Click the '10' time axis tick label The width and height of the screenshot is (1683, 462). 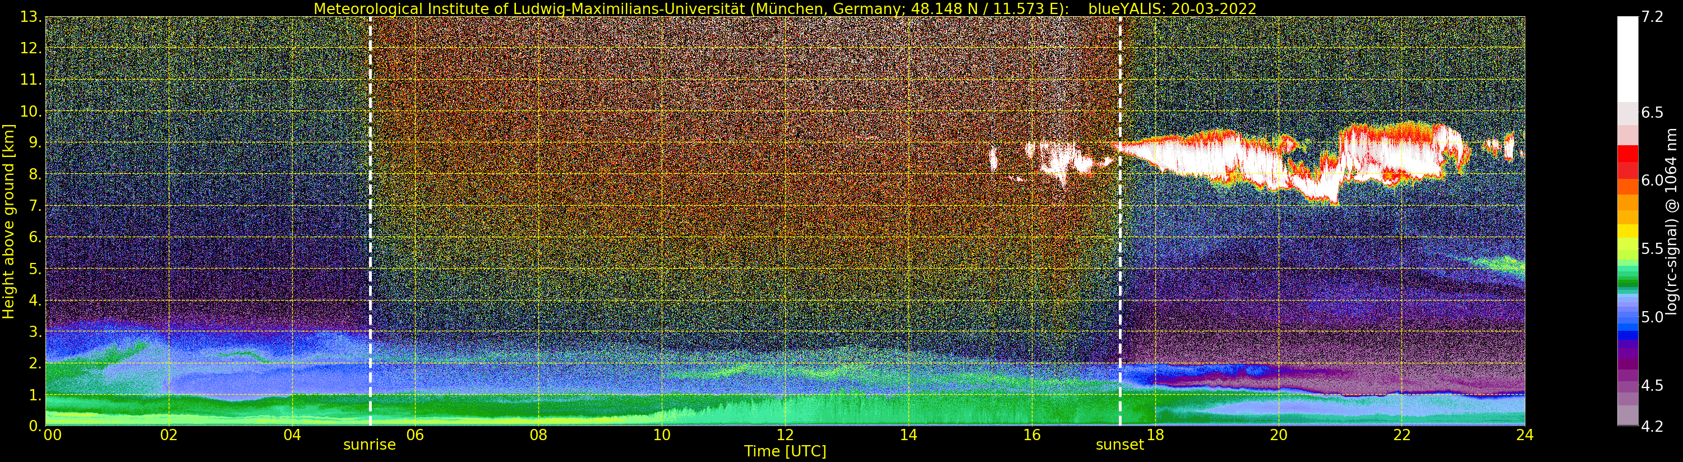pos(662,435)
